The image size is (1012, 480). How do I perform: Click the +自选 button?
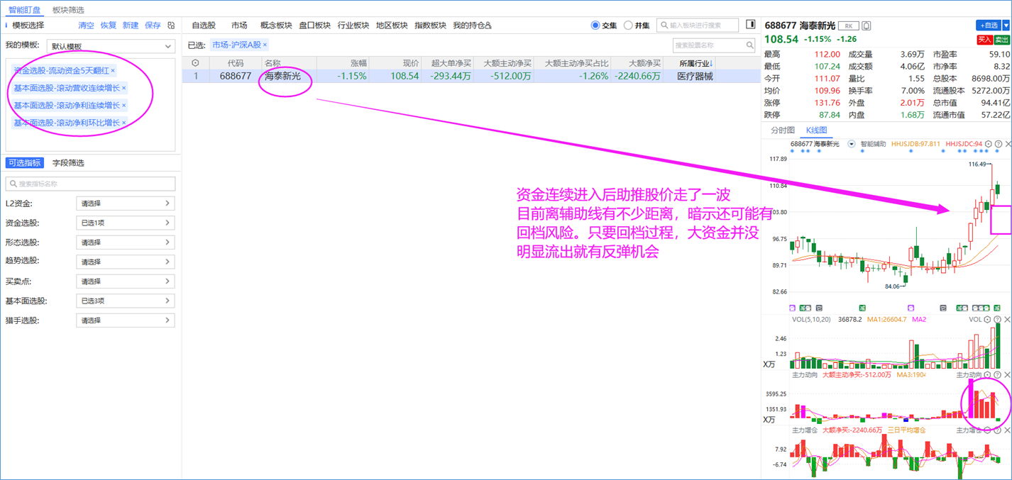pos(989,26)
